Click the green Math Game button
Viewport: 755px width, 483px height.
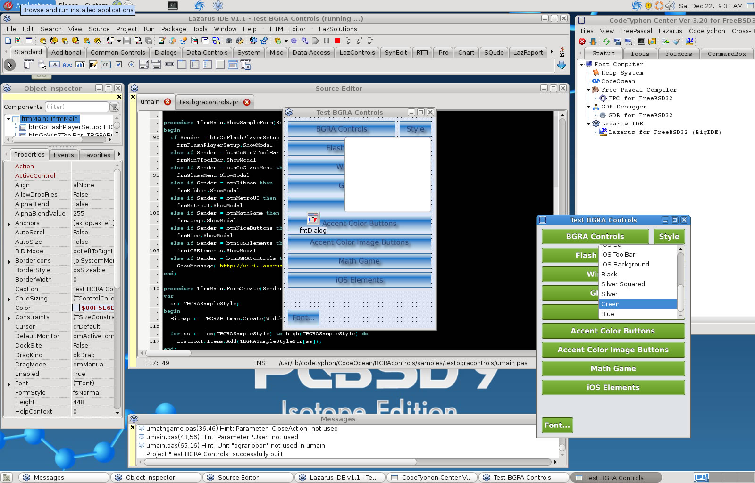point(613,368)
